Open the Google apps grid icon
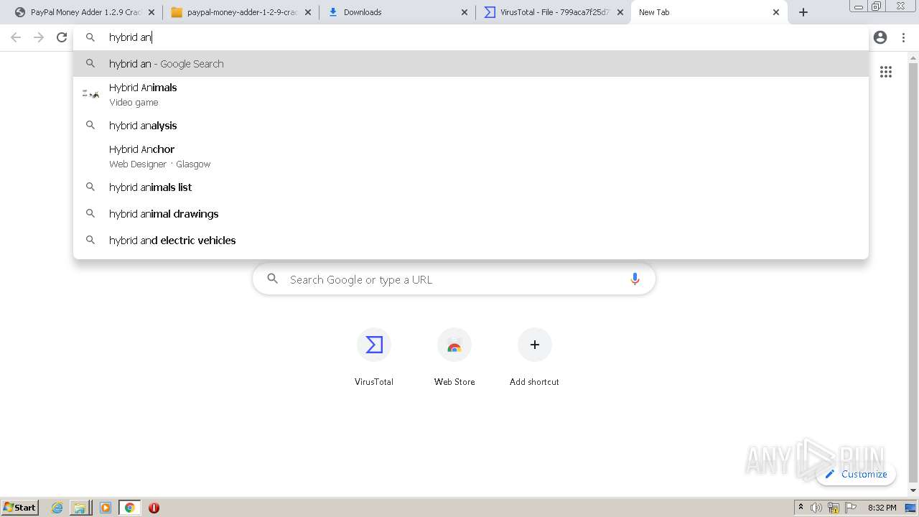 886,72
